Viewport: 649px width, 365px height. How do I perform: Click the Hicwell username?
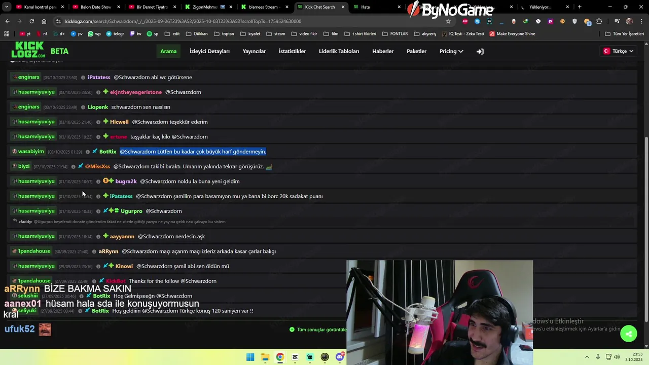[x=119, y=122]
